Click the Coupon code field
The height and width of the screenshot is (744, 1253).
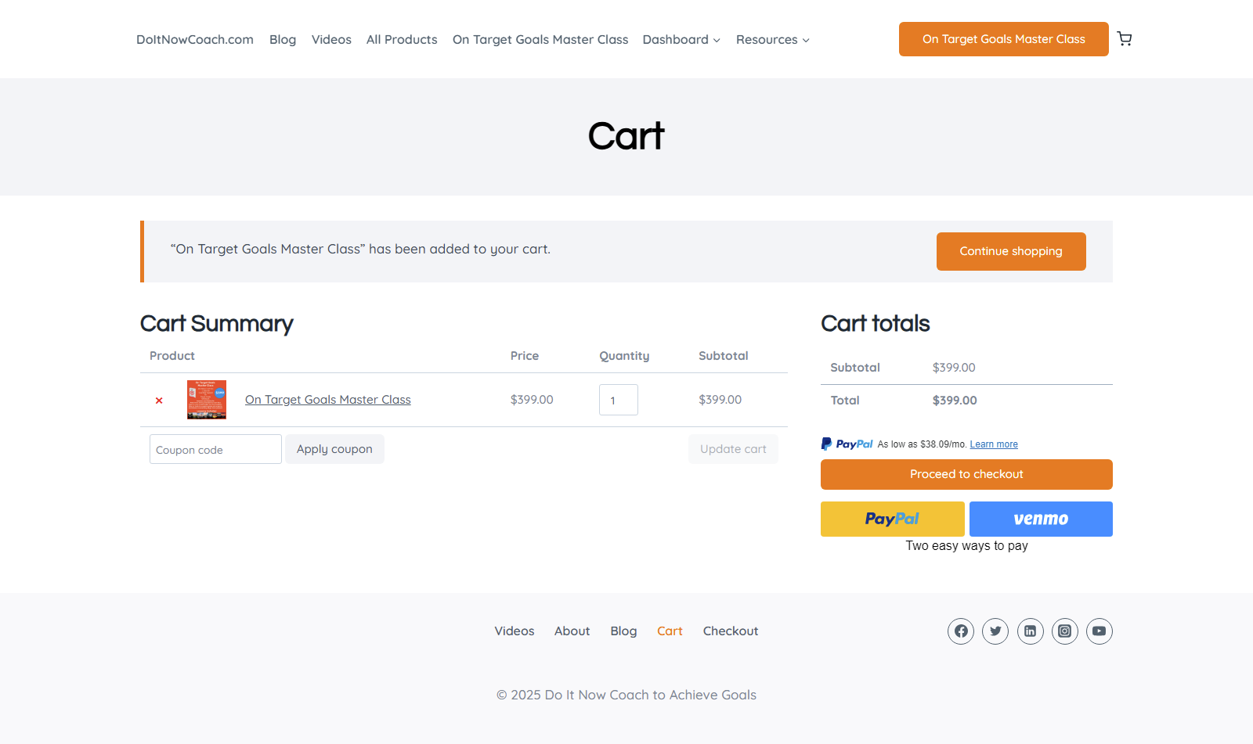point(215,449)
